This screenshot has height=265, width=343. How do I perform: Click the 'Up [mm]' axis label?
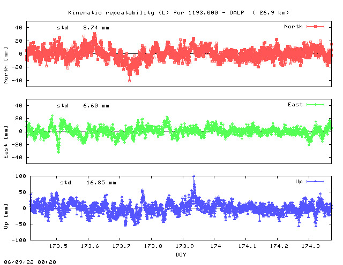coord(6,216)
